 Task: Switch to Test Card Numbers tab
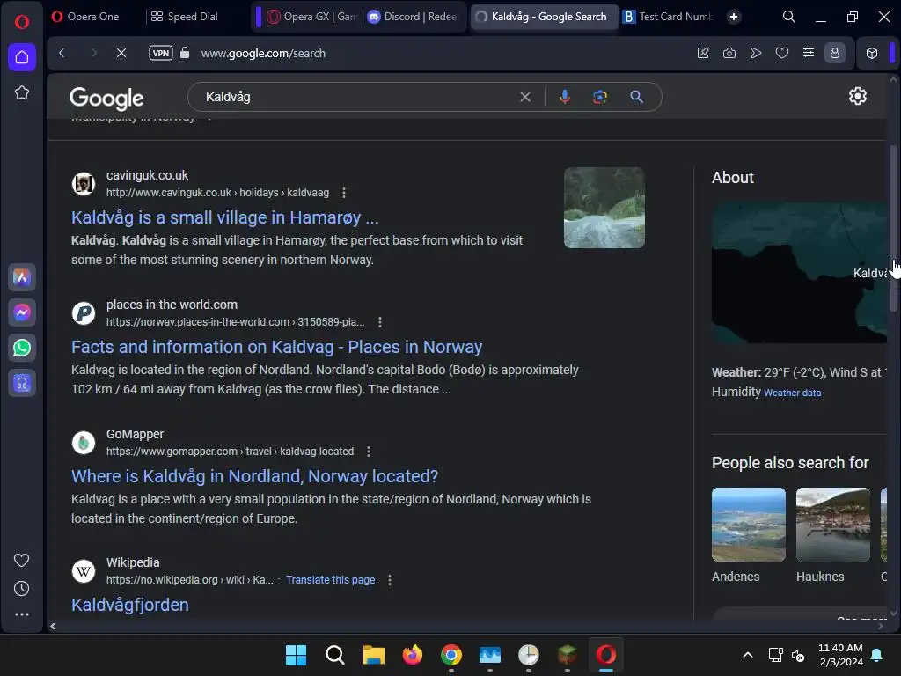[x=669, y=17]
